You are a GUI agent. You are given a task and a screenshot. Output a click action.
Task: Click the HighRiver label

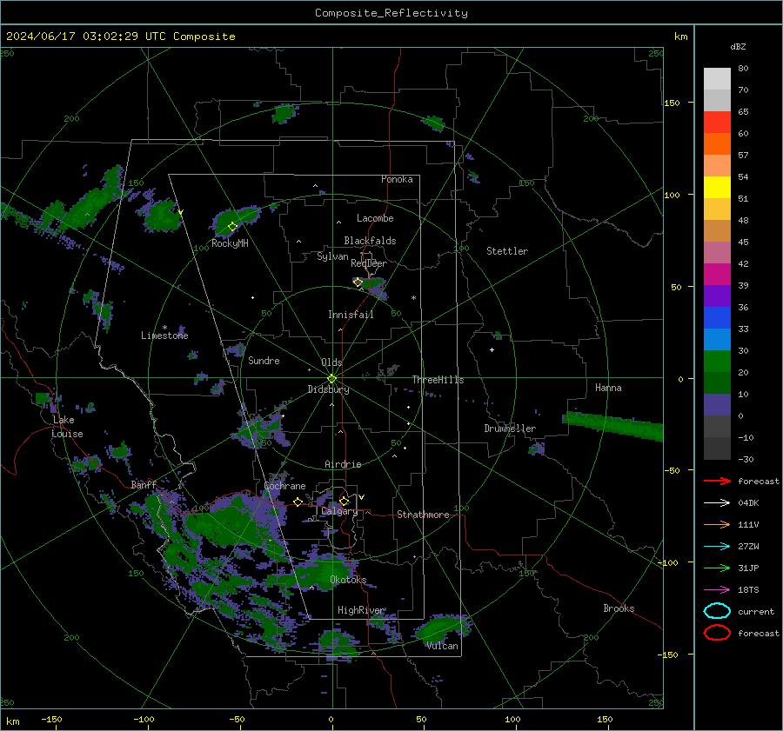click(361, 610)
